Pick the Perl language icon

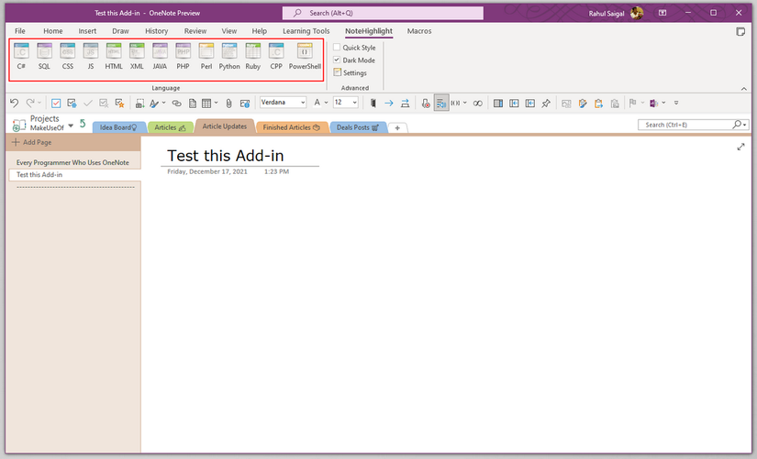tap(206, 57)
